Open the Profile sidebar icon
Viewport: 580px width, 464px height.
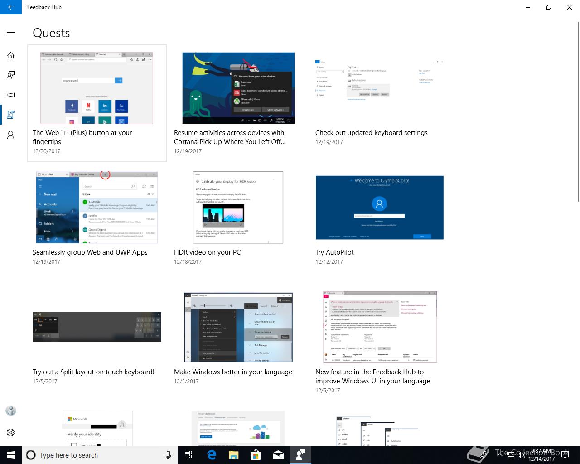(11, 135)
